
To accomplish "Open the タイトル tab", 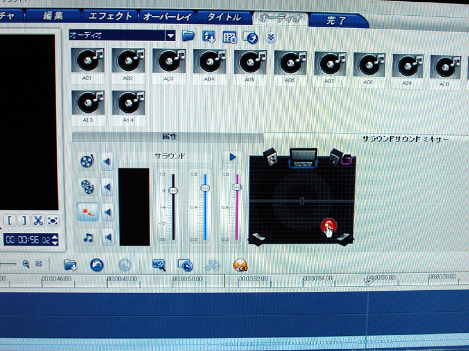I will coord(224,18).
